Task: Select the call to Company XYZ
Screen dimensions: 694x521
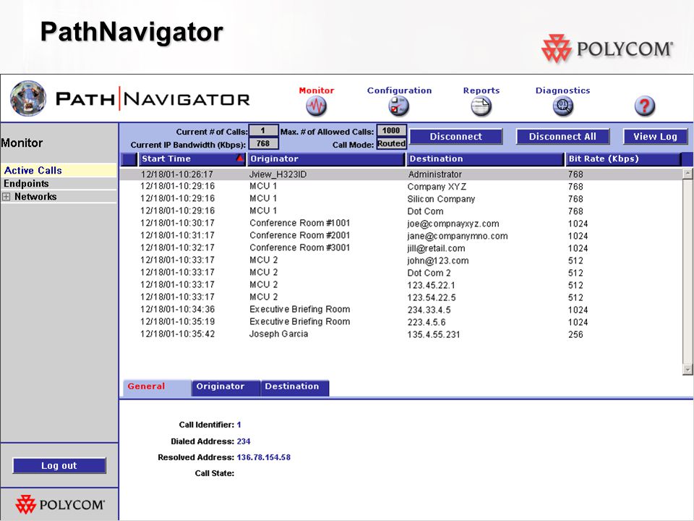Action: pos(401,187)
